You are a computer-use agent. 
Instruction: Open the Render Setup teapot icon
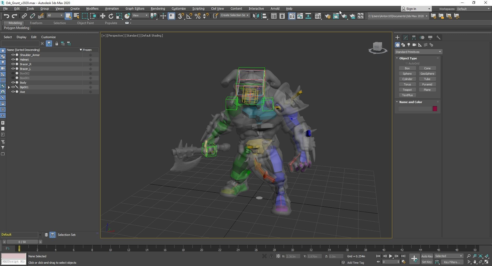coord(327,16)
